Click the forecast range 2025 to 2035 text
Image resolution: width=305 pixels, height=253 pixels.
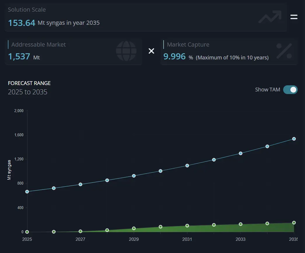(x=27, y=92)
